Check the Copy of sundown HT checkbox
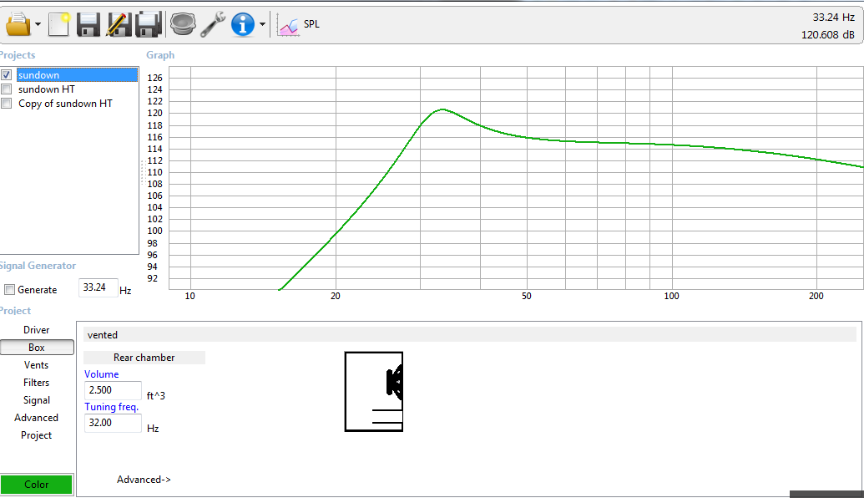This screenshot has height=498, width=864. 7,103
